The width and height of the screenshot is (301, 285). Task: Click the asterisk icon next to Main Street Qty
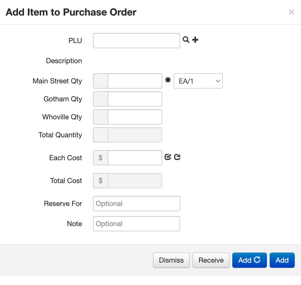(x=168, y=80)
